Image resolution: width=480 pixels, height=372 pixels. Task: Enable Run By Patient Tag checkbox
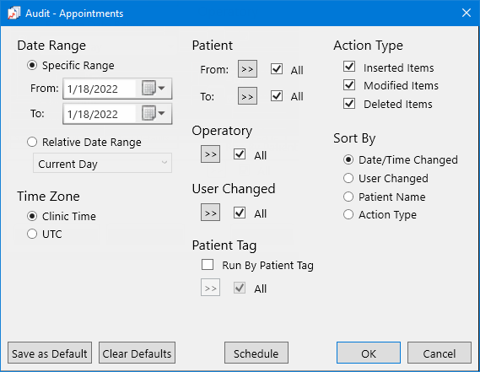[x=208, y=265]
